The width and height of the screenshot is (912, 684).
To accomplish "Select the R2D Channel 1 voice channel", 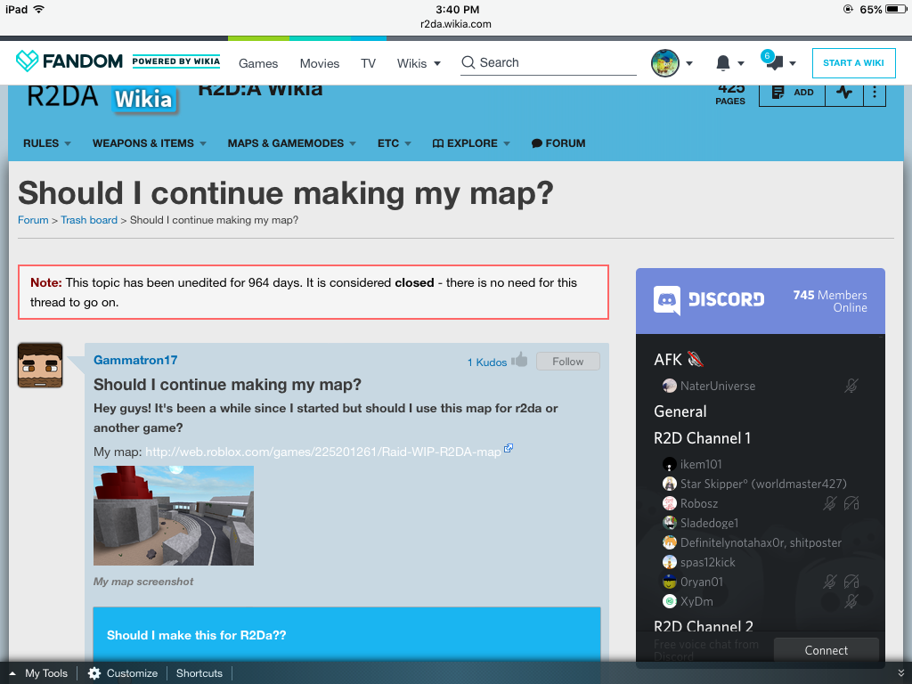I will click(702, 438).
